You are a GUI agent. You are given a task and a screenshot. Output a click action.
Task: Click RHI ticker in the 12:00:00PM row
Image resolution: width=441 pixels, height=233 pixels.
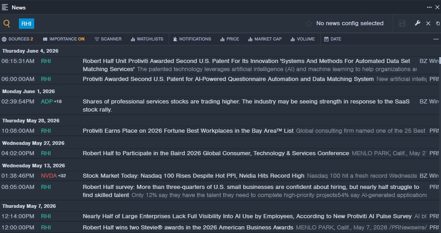coord(46,228)
